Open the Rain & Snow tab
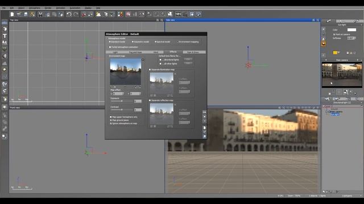Viewport: 364px width, 204px height. (x=194, y=52)
